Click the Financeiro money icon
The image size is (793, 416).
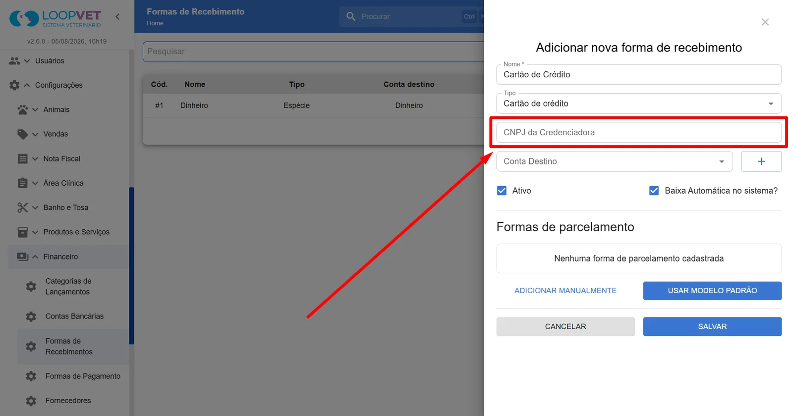pyautogui.click(x=23, y=257)
